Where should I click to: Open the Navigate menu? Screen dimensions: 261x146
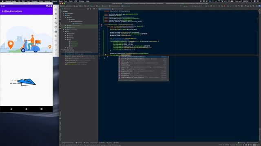tap(34, 1)
